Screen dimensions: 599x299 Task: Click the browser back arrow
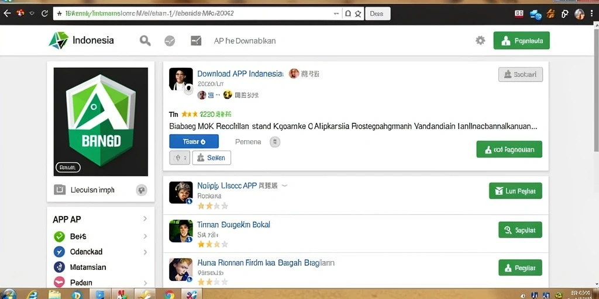click(x=7, y=14)
